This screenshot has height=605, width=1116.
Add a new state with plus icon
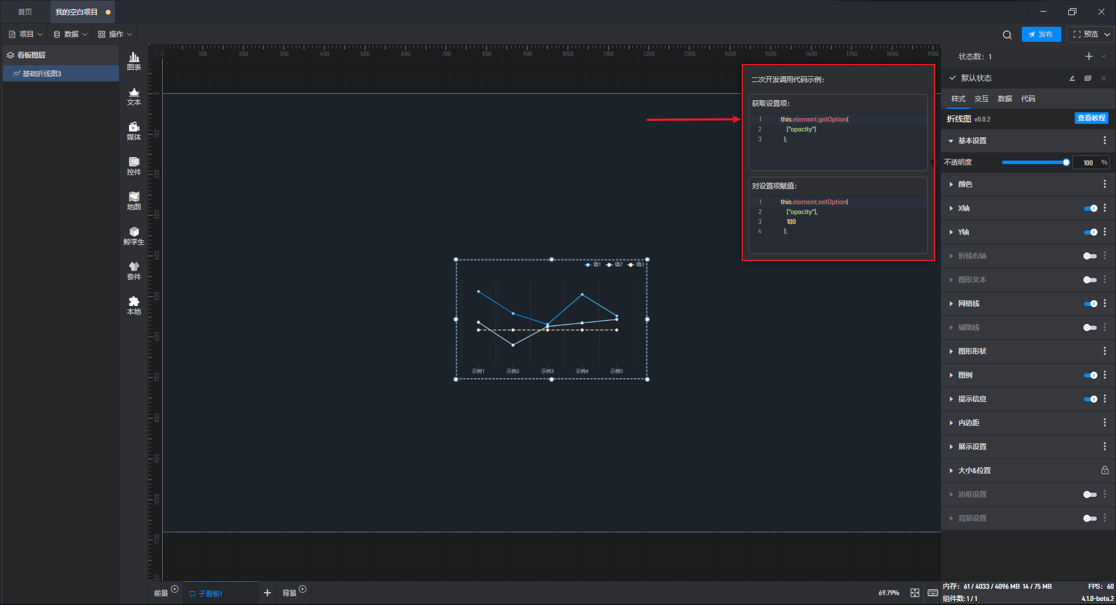(1089, 56)
